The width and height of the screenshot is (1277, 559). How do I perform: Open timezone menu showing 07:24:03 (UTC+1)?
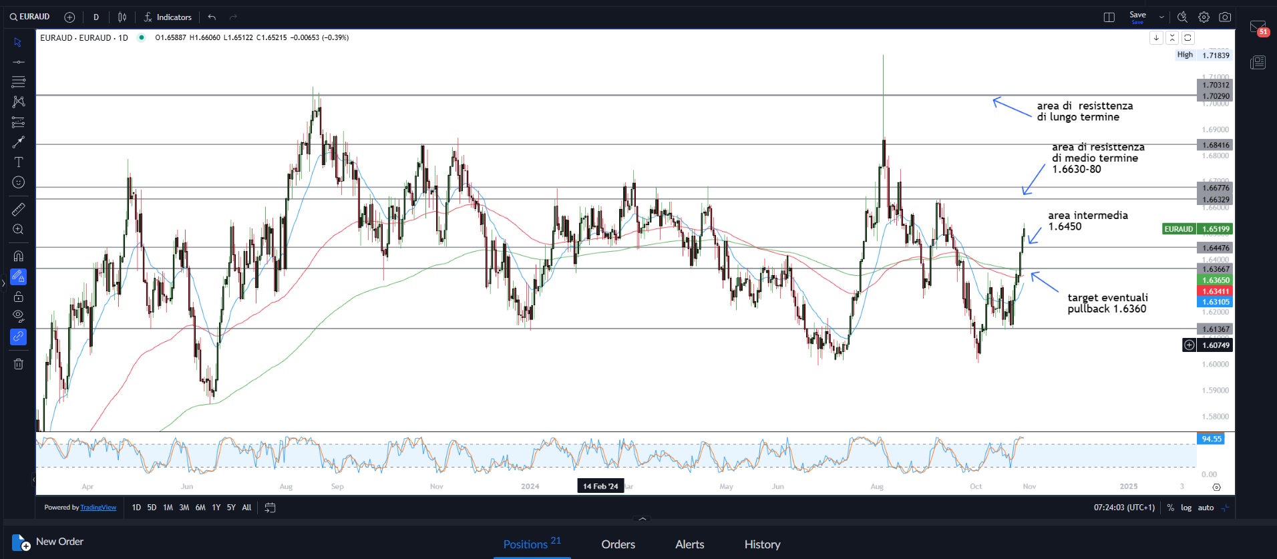(1124, 508)
